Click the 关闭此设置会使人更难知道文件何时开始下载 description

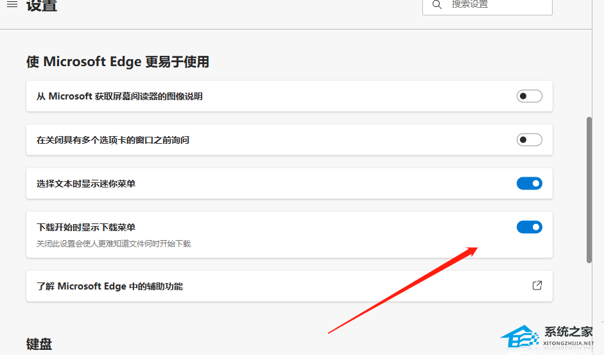[114, 243]
